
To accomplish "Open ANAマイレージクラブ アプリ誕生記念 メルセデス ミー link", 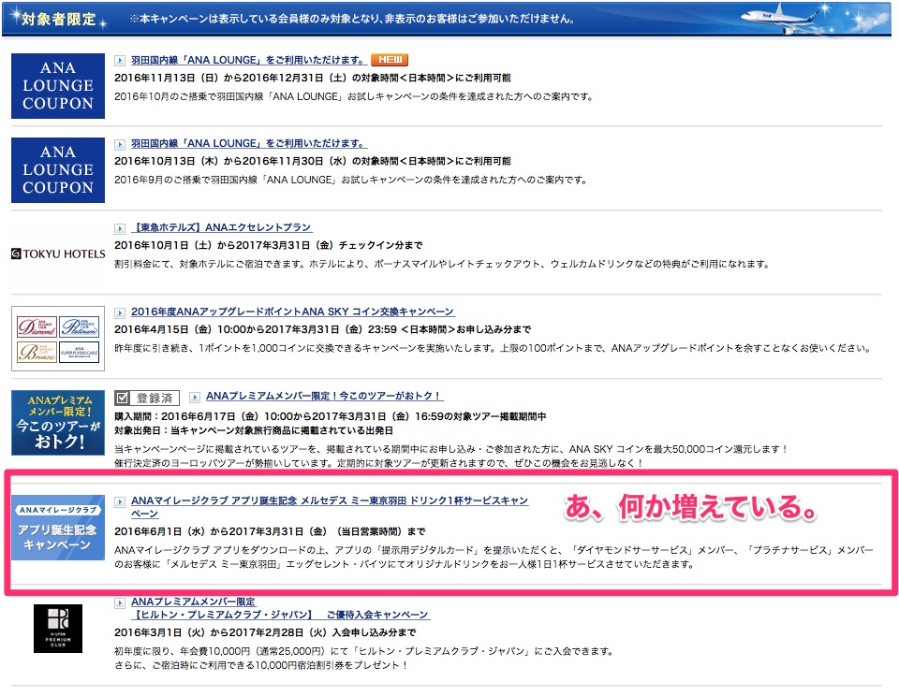I will coord(329,507).
